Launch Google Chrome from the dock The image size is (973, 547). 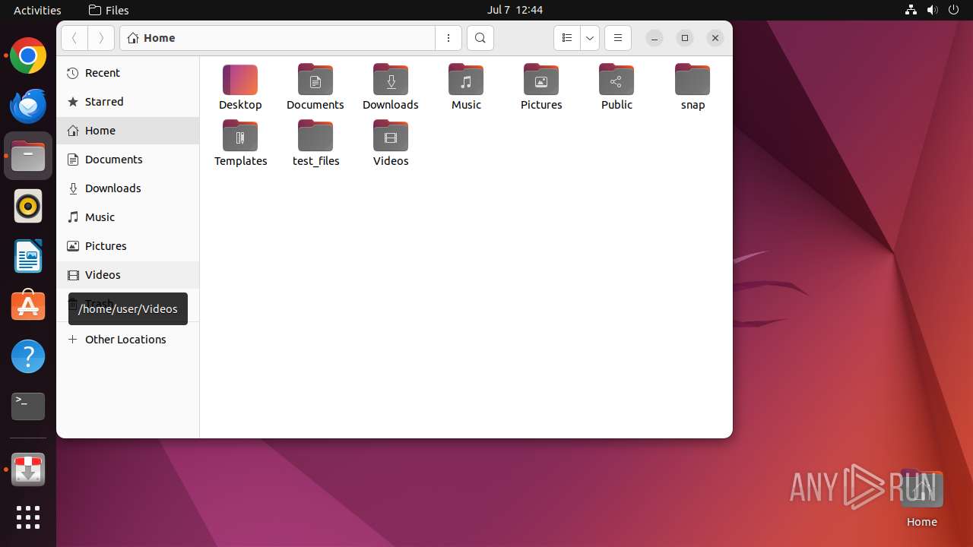pyautogui.click(x=28, y=55)
